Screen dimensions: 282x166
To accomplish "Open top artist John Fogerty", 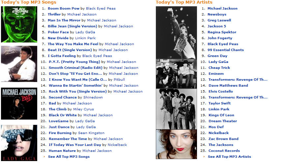I will (x=220, y=38).
